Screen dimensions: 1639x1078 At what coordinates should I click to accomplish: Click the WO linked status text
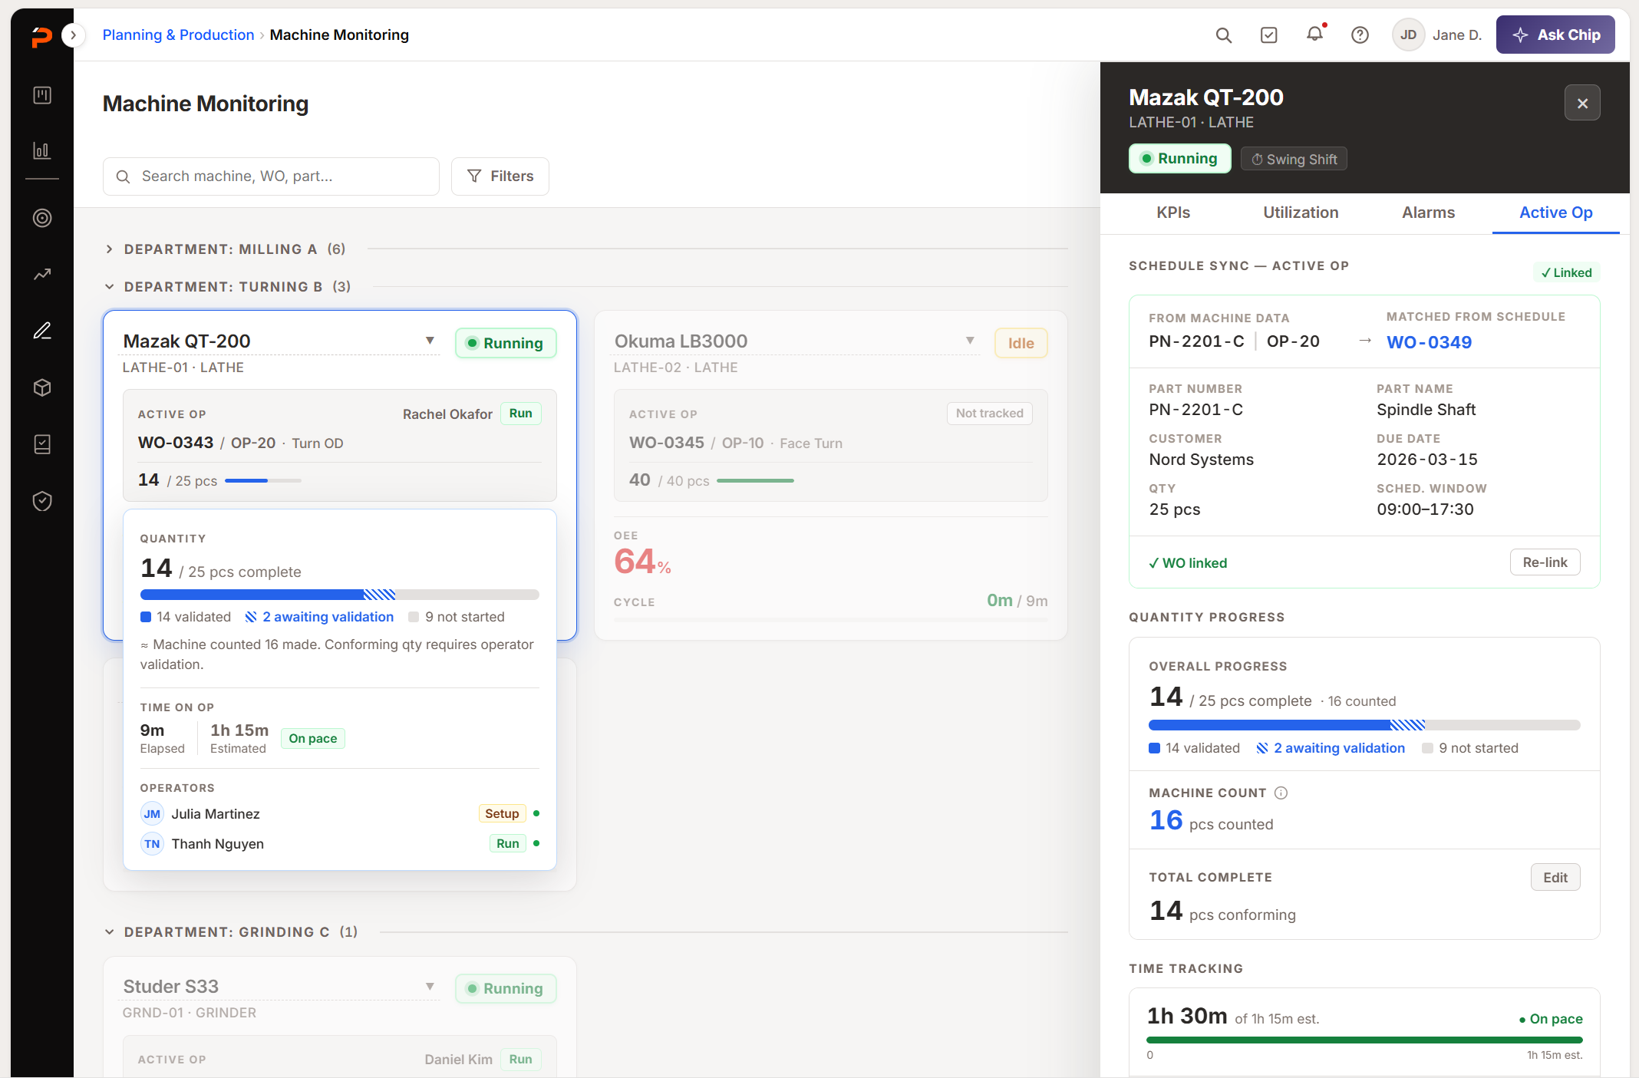pyautogui.click(x=1187, y=563)
